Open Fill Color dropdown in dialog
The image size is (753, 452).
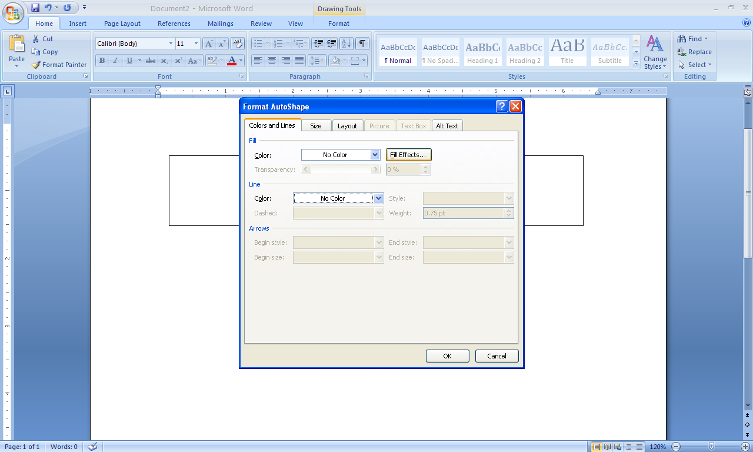375,155
